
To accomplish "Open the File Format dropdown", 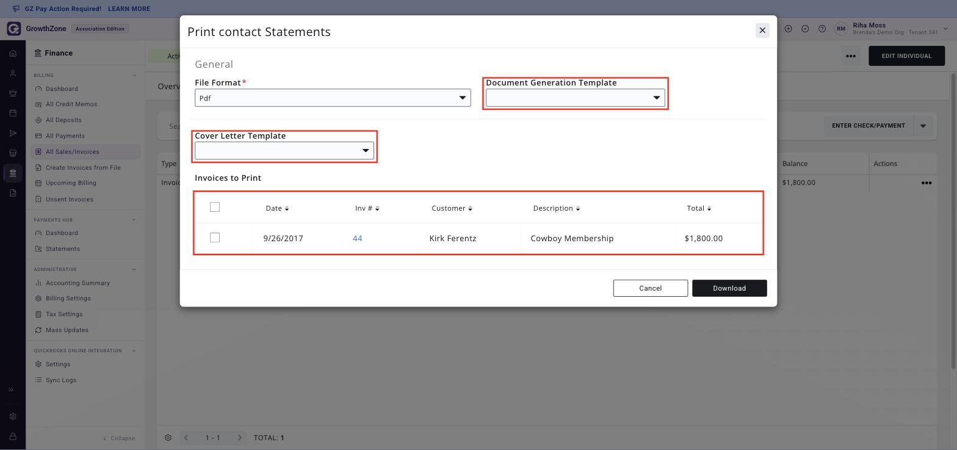I will pos(333,98).
